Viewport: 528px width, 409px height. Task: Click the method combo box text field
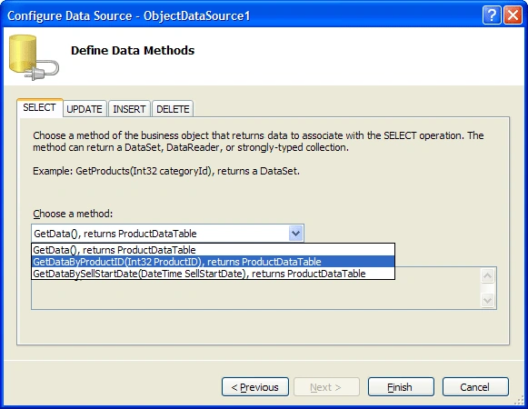point(160,234)
